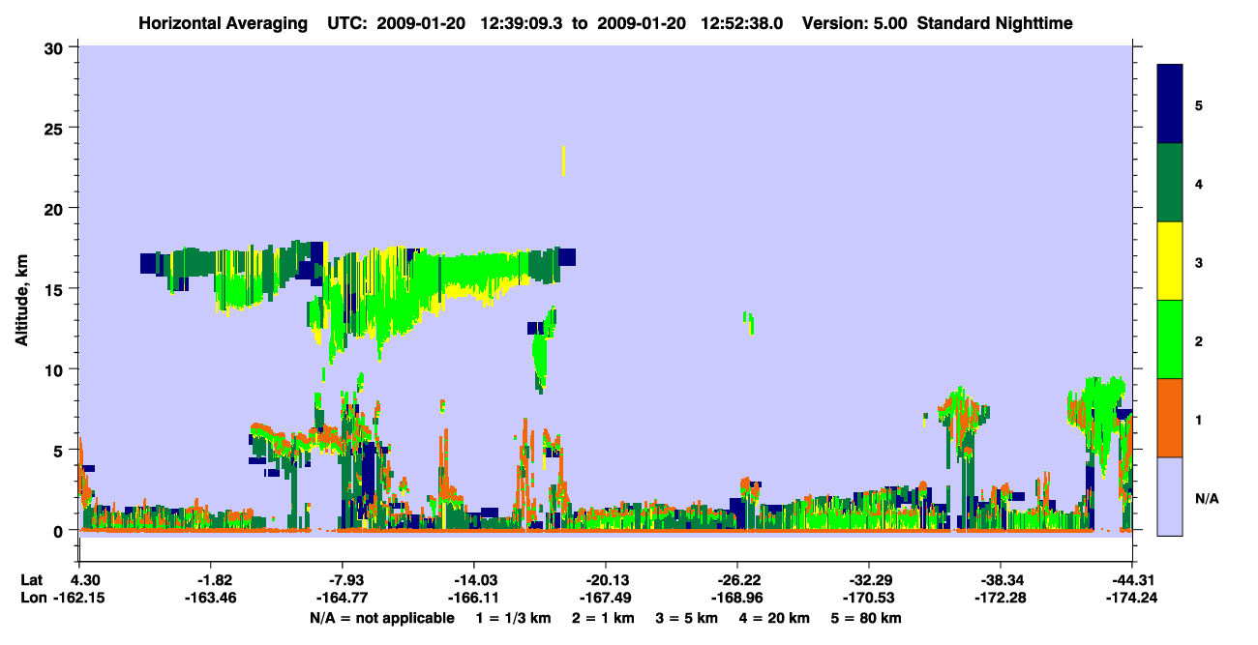Viewport: 1258px width, 645px height.
Task: Click the latitude value -26.22
Action: pyautogui.click(x=736, y=580)
